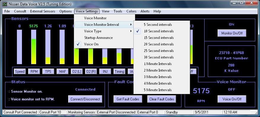Image resolution: width=260 pixels, height=117 pixels.
Task: Click Connect/Disconnect button
Action: 85,99
